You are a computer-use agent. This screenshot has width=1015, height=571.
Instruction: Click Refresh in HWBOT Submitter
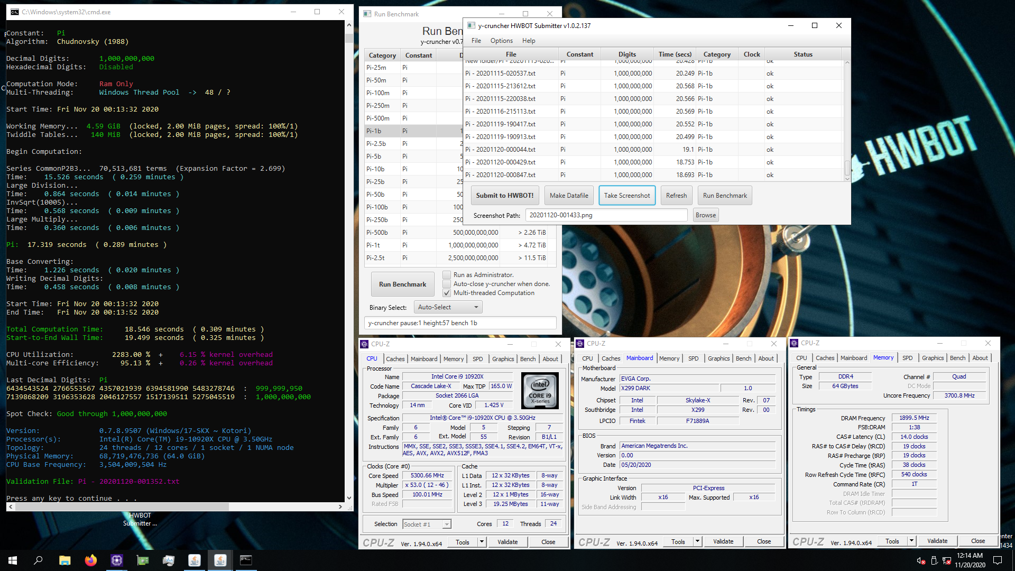677,195
